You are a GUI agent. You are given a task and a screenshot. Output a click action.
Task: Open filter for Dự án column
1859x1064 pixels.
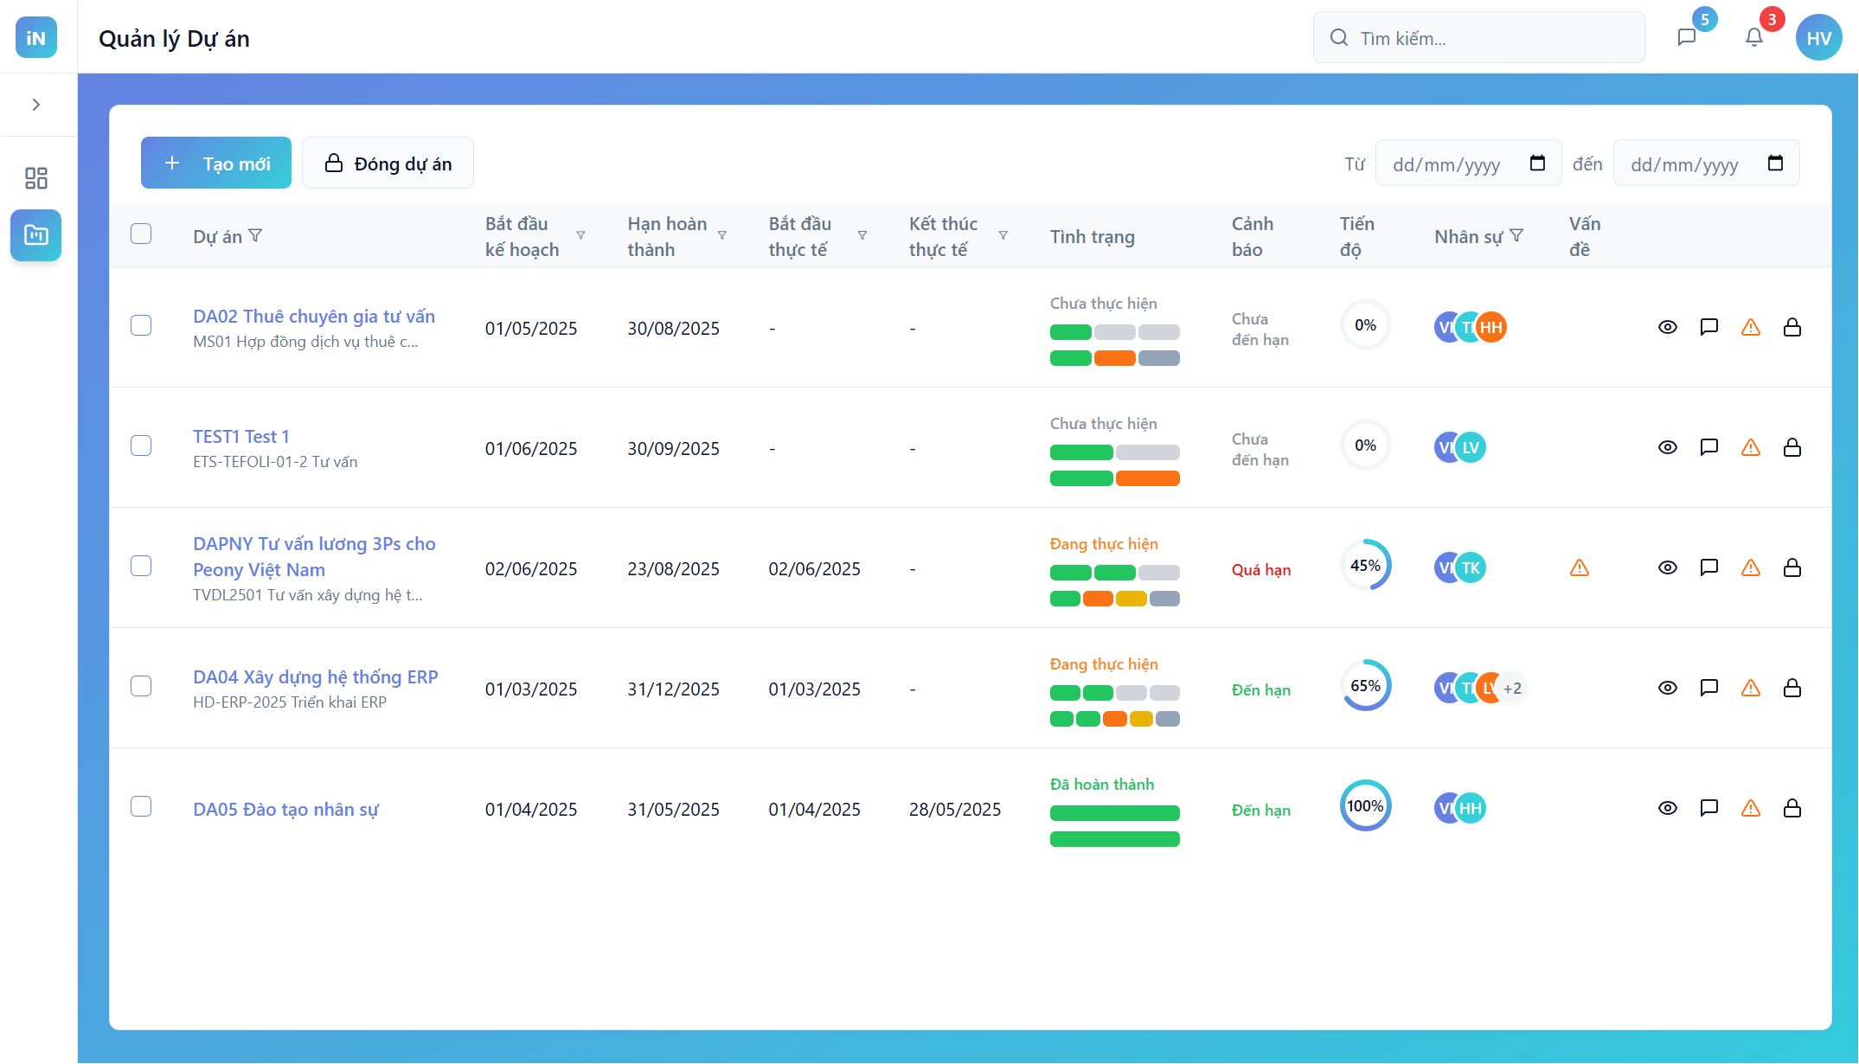255,235
